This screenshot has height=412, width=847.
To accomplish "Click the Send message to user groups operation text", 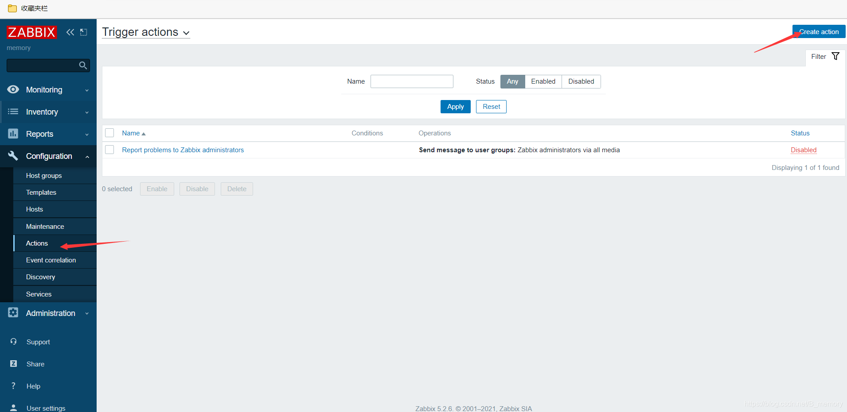I will [467, 150].
